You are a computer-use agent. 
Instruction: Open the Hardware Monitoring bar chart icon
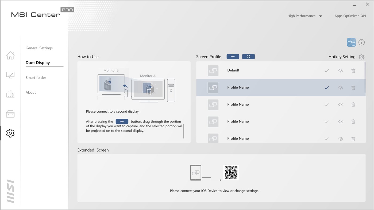click(10, 94)
